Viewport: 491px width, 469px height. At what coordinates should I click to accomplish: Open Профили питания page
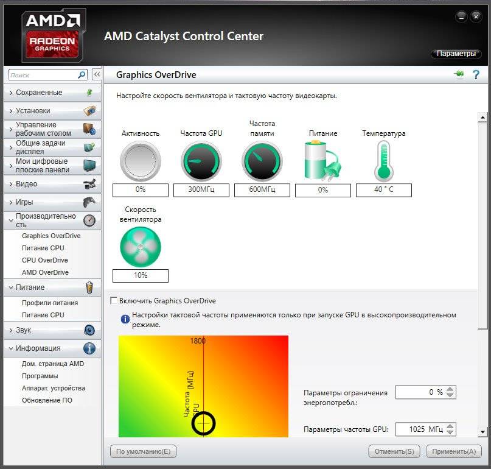[x=50, y=303]
